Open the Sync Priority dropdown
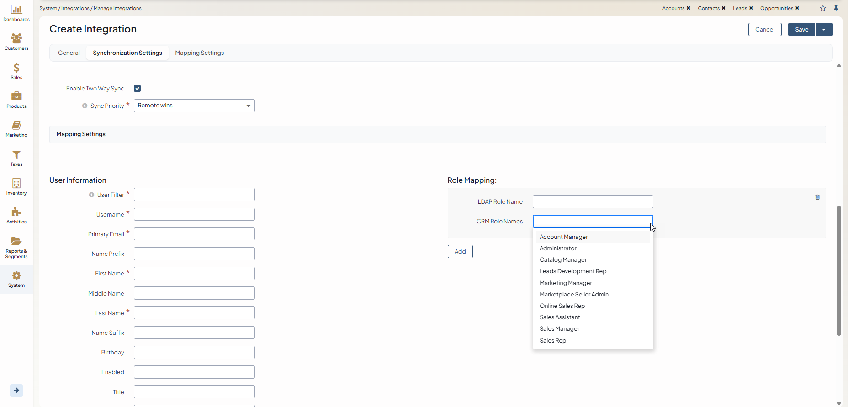This screenshot has height=407, width=848. coord(194,106)
